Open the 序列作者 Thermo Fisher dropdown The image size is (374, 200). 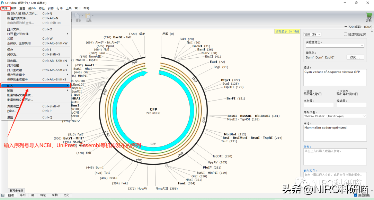(x=335, y=116)
